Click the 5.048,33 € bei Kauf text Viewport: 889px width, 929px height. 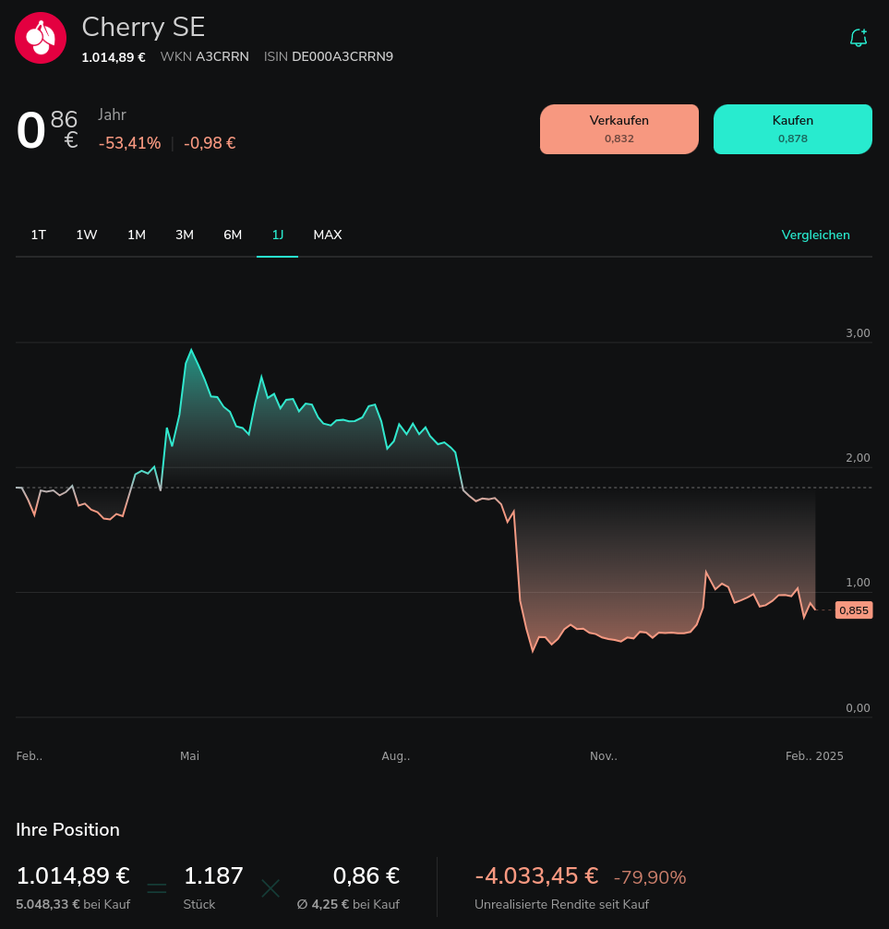(73, 904)
